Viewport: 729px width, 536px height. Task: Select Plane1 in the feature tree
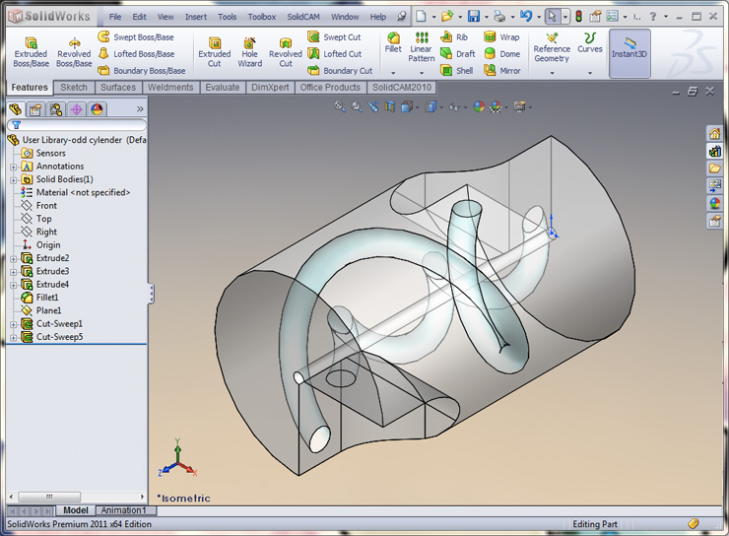(x=41, y=310)
